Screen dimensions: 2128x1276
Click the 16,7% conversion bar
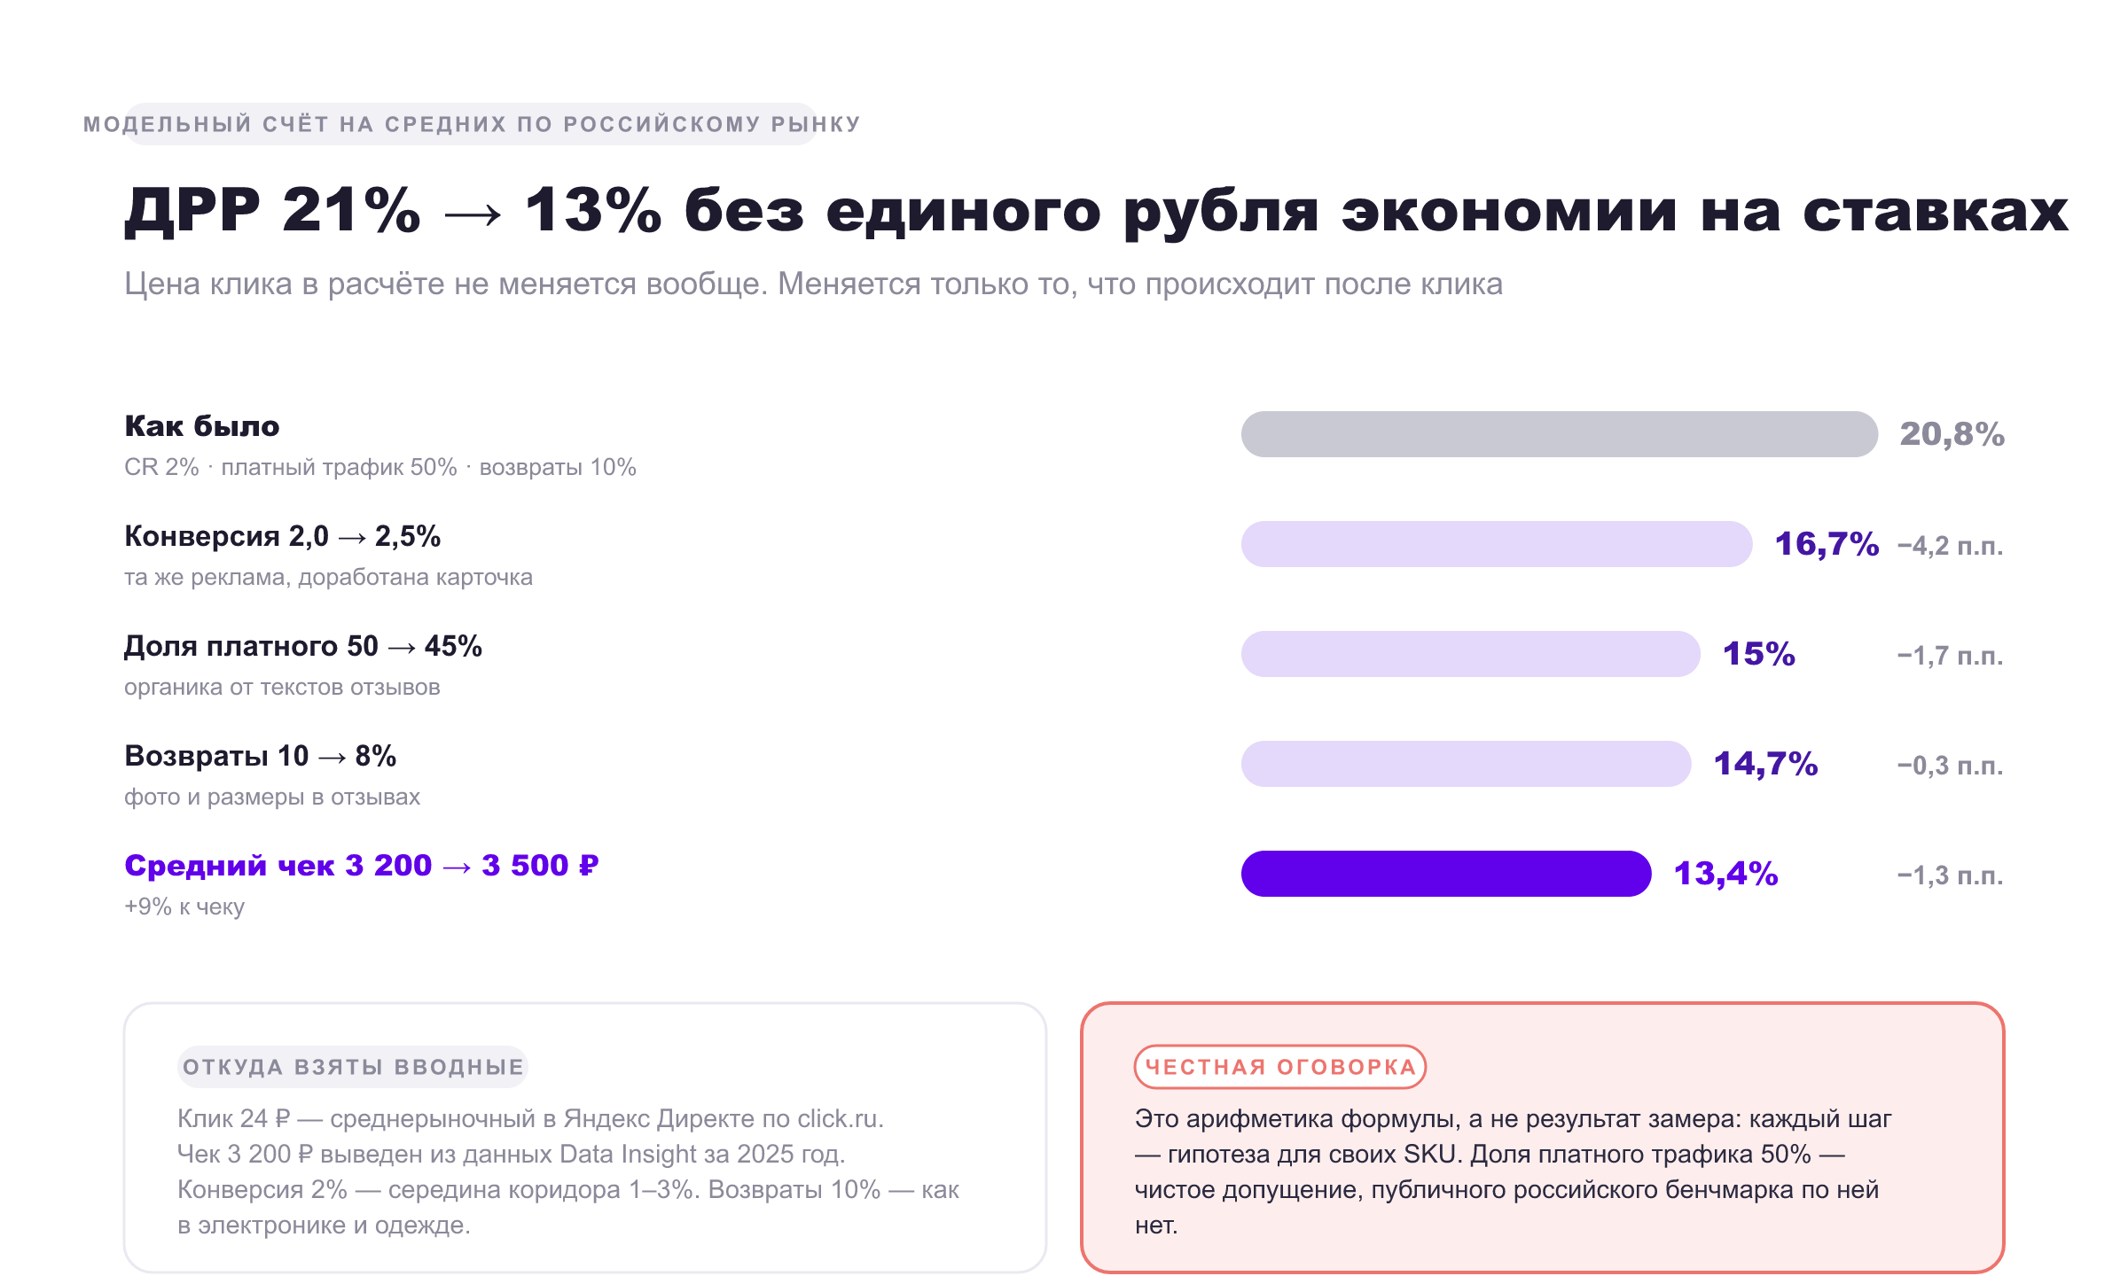[1497, 544]
